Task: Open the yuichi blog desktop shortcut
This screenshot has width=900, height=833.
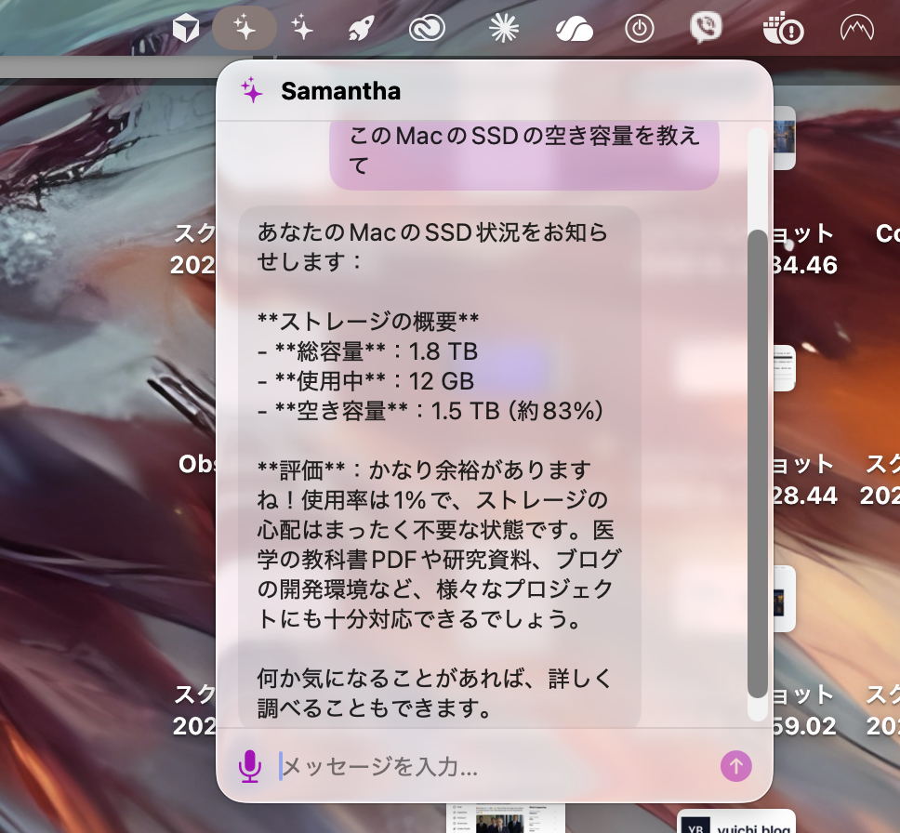Action: click(x=748, y=823)
